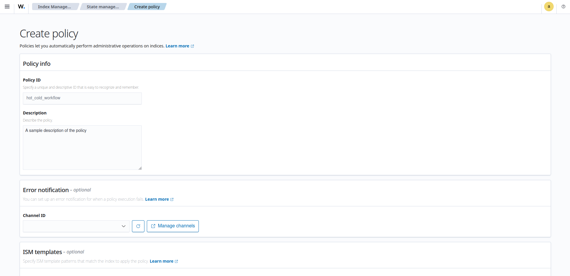Viewport: 570px width, 276px height.
Task: Click external link icon after top Learn more
Action: pyautogui.click(x=192, y=46)
